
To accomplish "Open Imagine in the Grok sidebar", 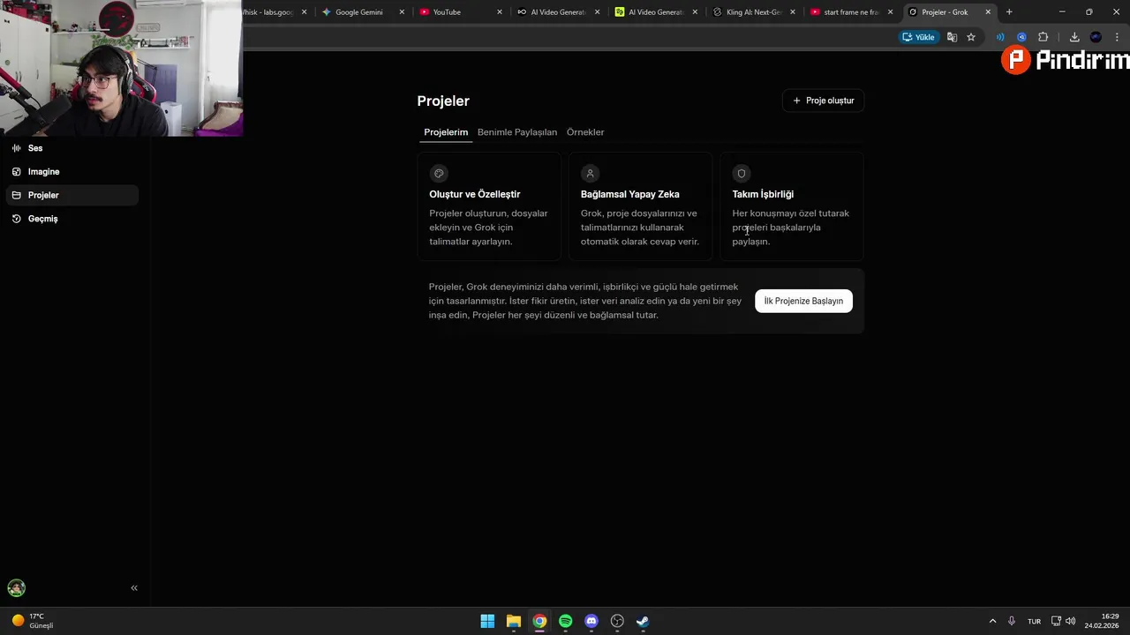I will (71, 172).
